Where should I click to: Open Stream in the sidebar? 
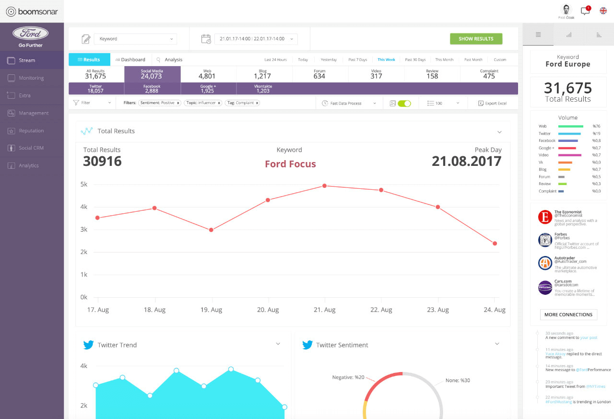(x=32, y=60)
